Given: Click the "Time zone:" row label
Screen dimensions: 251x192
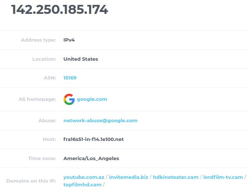Looking at the screenshot, I should [42, 158].
